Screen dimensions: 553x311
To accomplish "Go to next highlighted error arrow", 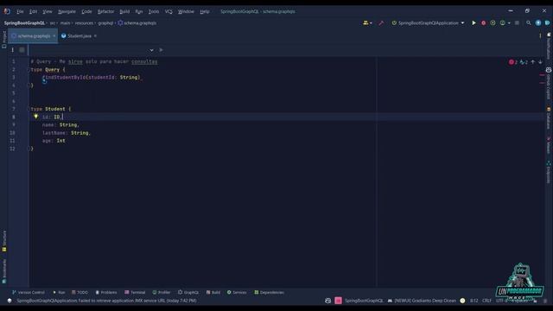I will coord(540,62).
